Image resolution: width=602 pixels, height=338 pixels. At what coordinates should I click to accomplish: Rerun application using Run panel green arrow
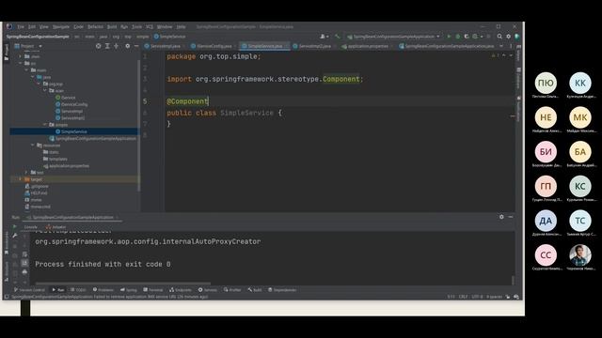click(15, 227)
